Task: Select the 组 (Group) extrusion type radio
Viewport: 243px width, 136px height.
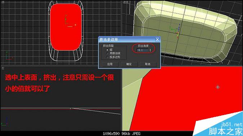Action: (x=107, y=50)
